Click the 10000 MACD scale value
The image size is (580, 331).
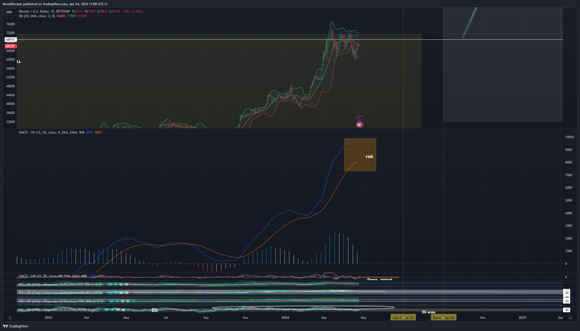(569, 137)
